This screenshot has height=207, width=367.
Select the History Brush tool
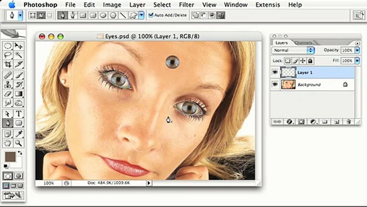click(19, 85)
